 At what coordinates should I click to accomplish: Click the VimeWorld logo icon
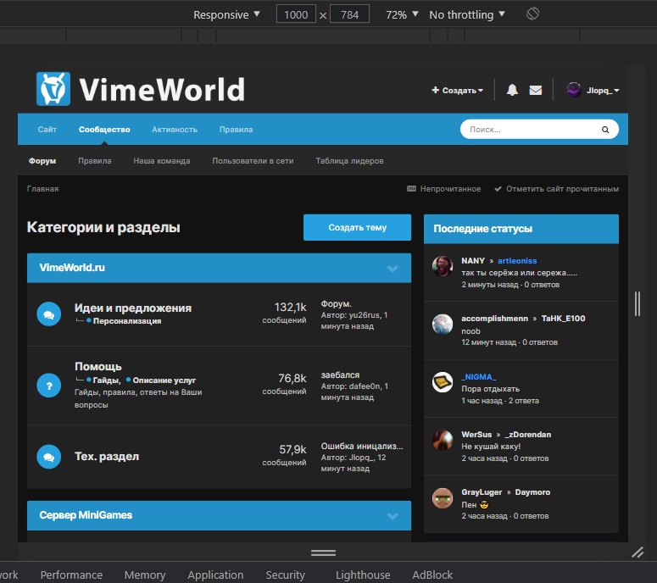(53, 89)
